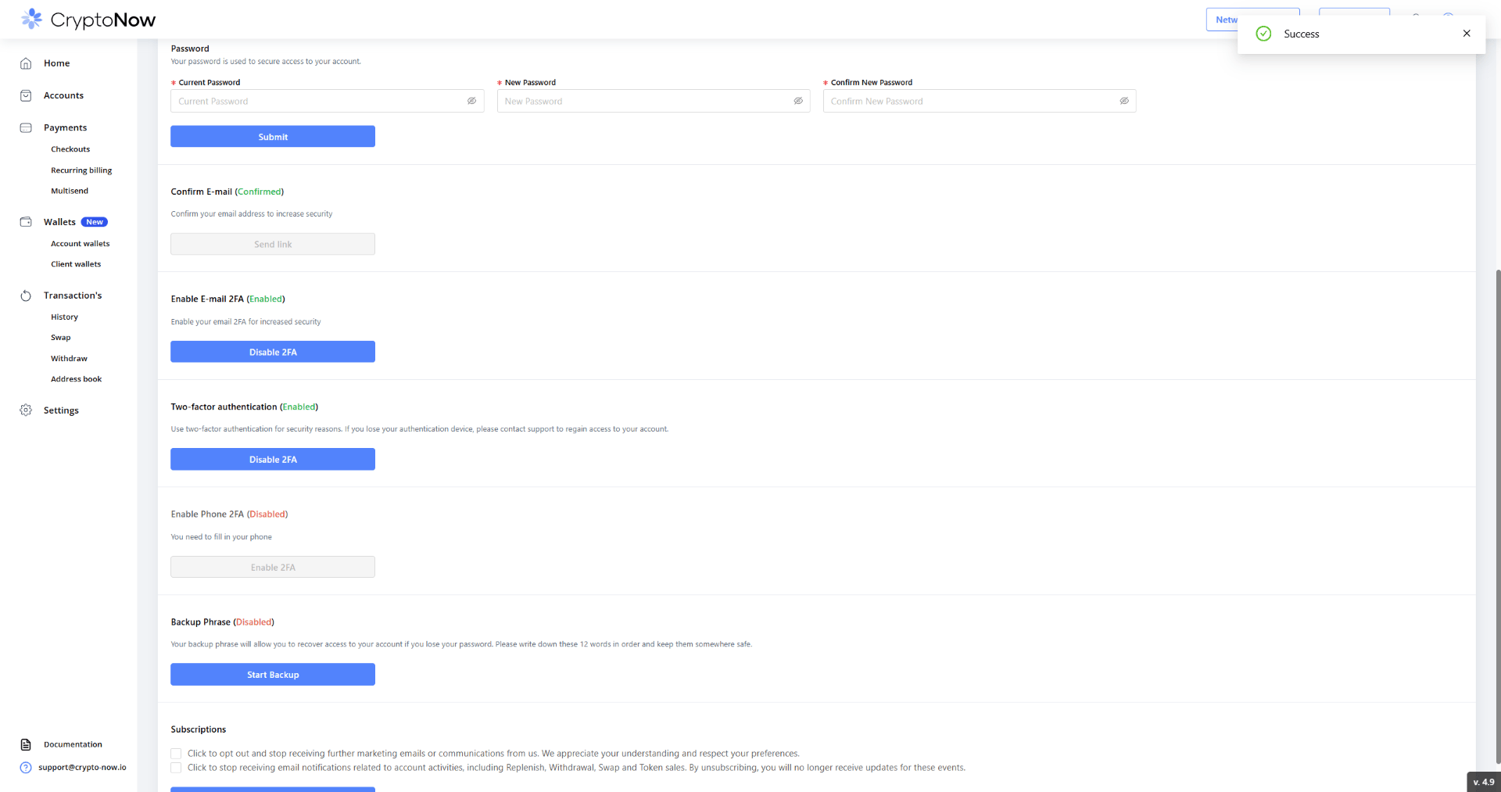Open Home page
1501x792 pixels.
(57, 63)
